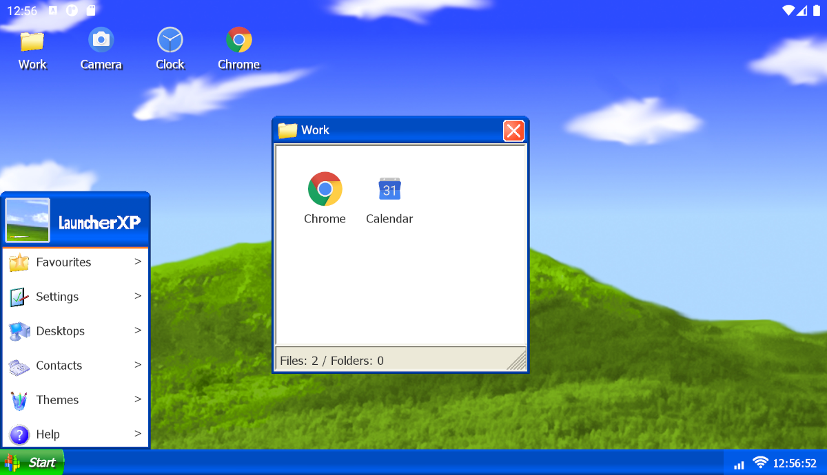Select Settings in the start menu
827x475 pixels.
(76, 297)
